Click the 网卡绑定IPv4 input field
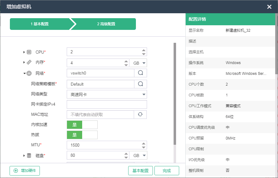Viewport: 278px width, 178px height. (x=107, y=104)
